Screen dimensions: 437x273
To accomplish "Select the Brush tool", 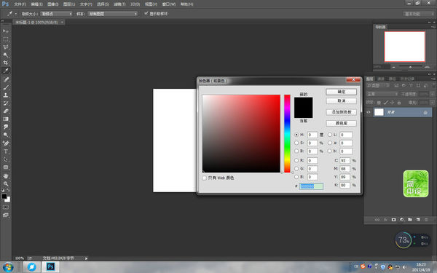I will 6,87.
